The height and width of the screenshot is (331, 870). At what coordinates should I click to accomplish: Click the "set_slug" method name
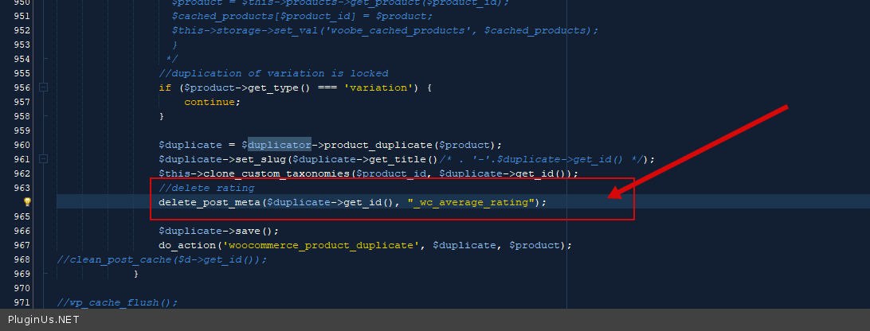pyautogui.click(x=261, y=159)
